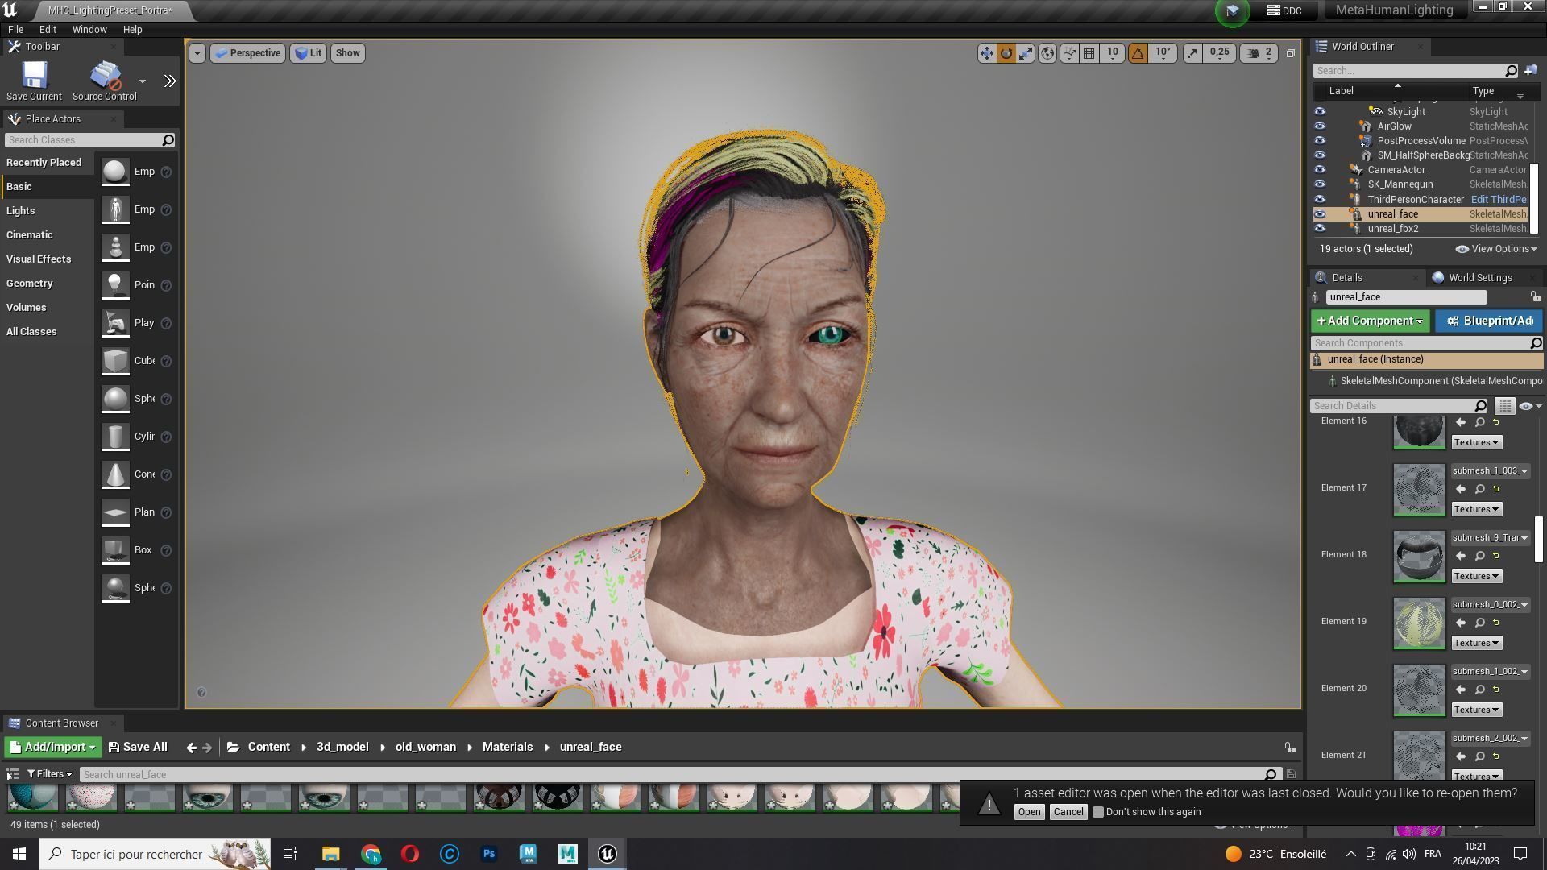The width and height of the screenshot is (1547, 870).
Task: Check Don't show this again checkbox
Action: click(1097, 812)
